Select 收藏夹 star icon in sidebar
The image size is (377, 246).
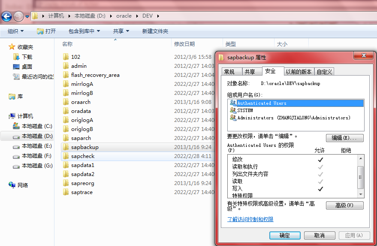click(12, 47)
